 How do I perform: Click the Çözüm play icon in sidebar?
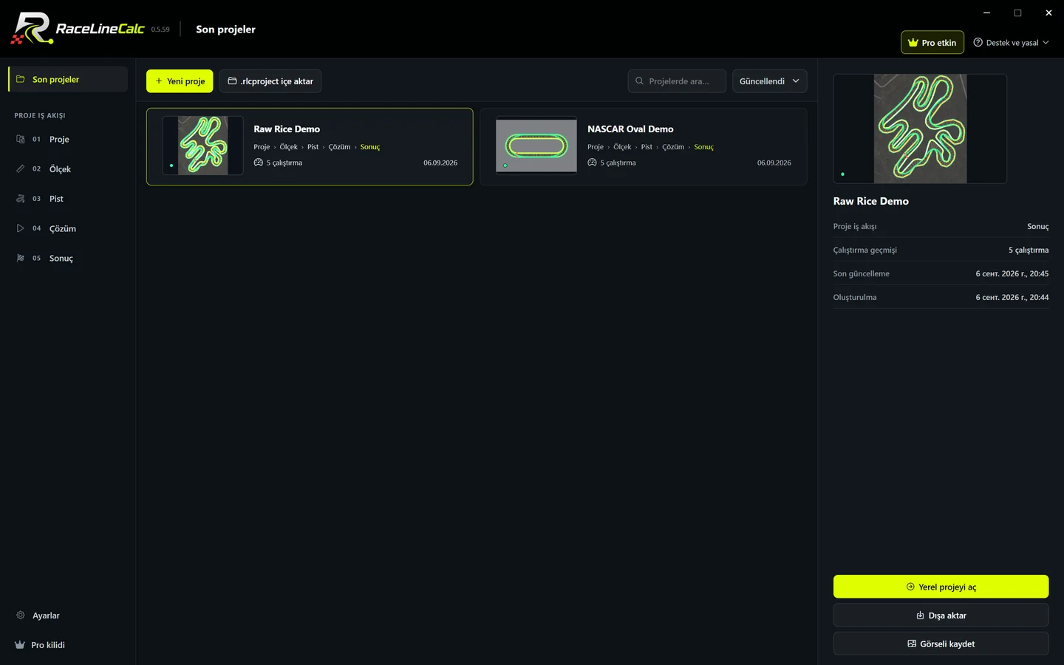pos(21,228)
